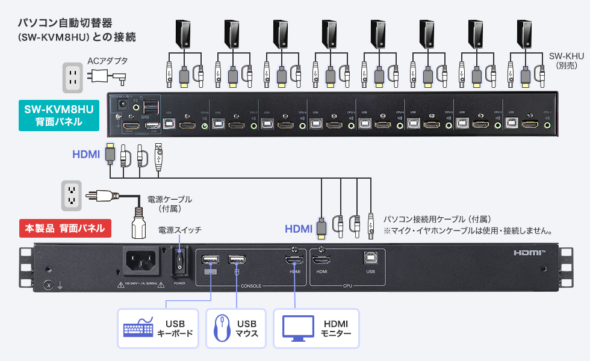Click the teal 'SW-KVM8HU 背面パネル' label
Viewport: 590px width, 361px height.
tap(59, 116)
